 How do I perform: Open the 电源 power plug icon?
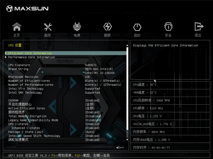pos(77,27)
